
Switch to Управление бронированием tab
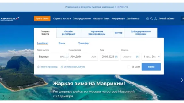(x=97, y=33)
